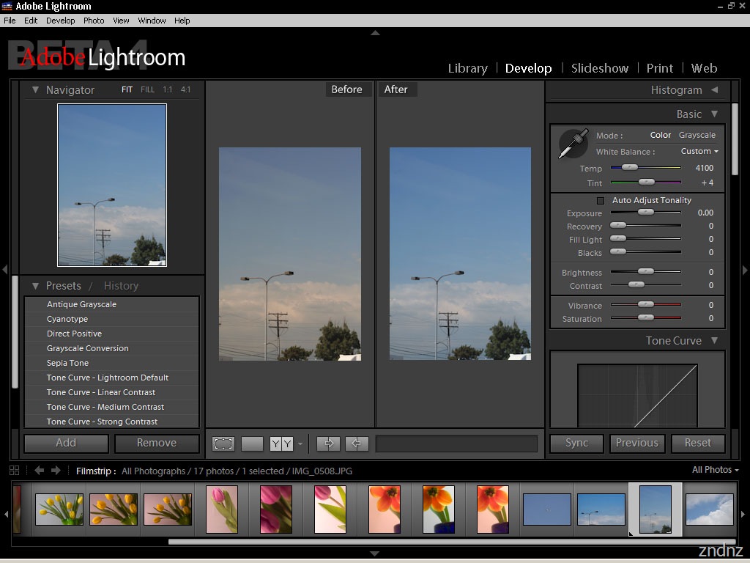Open the Photo menu
The width and height of the screenshot is (750, 563).
coord(94,21)
